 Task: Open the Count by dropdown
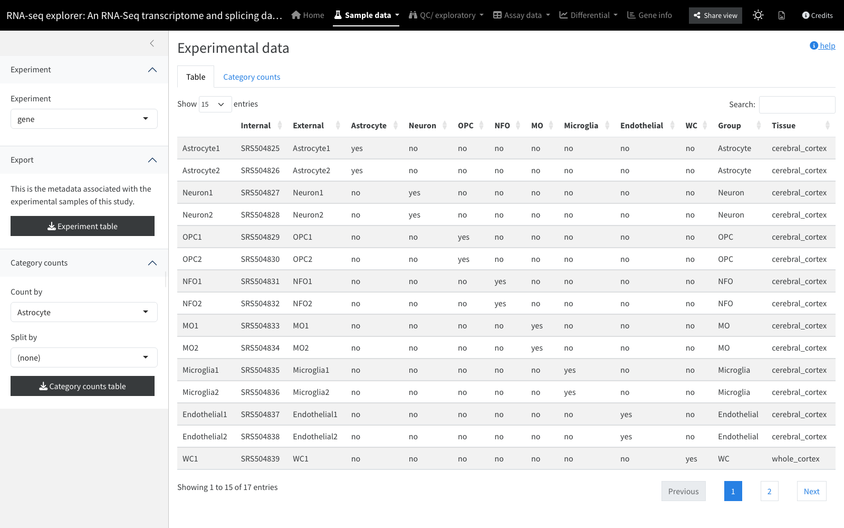84,312
